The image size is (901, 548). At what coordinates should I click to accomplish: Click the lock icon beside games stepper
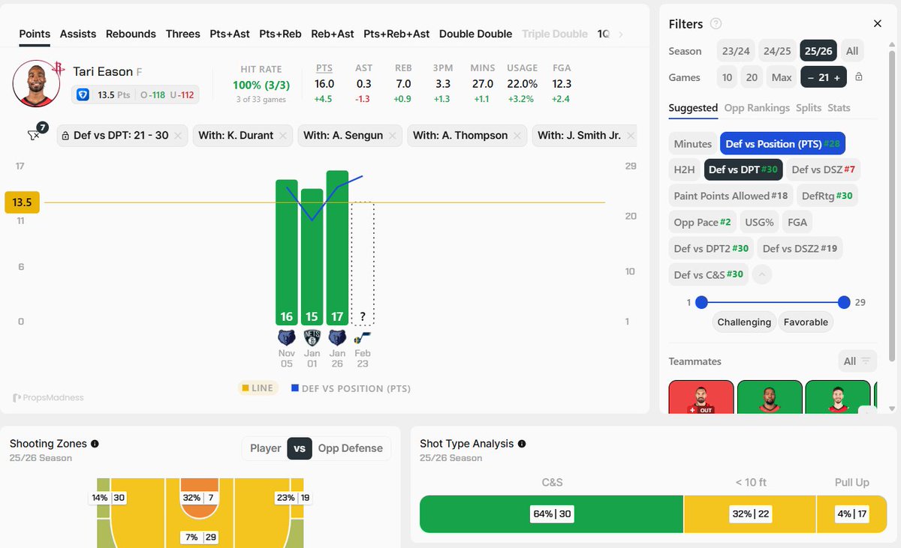tap(858, 77)
